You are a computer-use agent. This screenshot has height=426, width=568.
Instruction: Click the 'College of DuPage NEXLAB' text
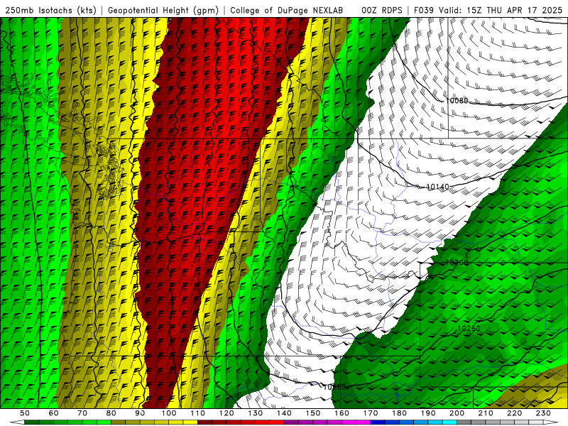pyautogui.click(x=286, y=10)
